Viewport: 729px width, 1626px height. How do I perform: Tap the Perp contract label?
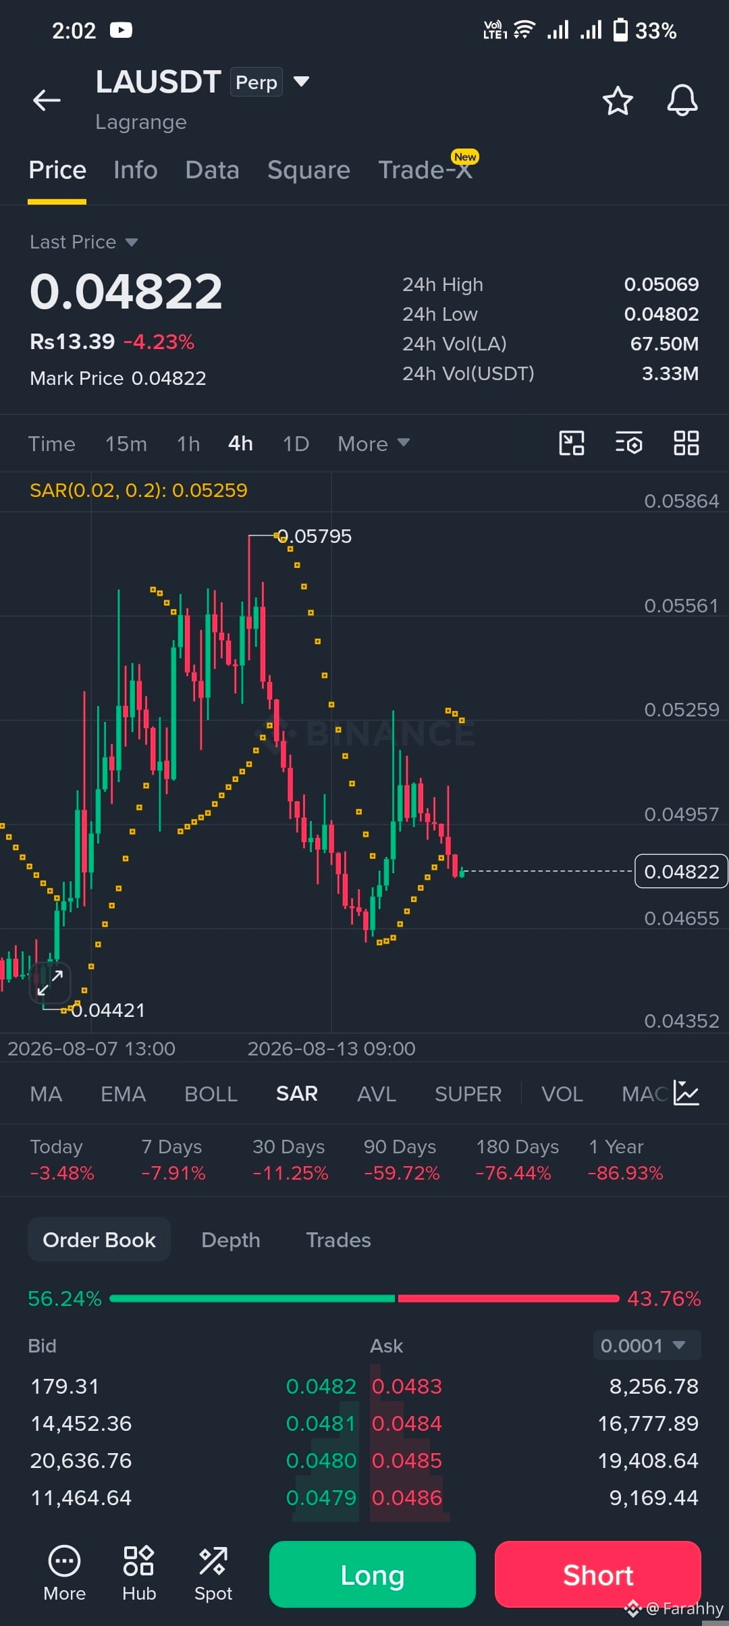(x=256, y=82)
